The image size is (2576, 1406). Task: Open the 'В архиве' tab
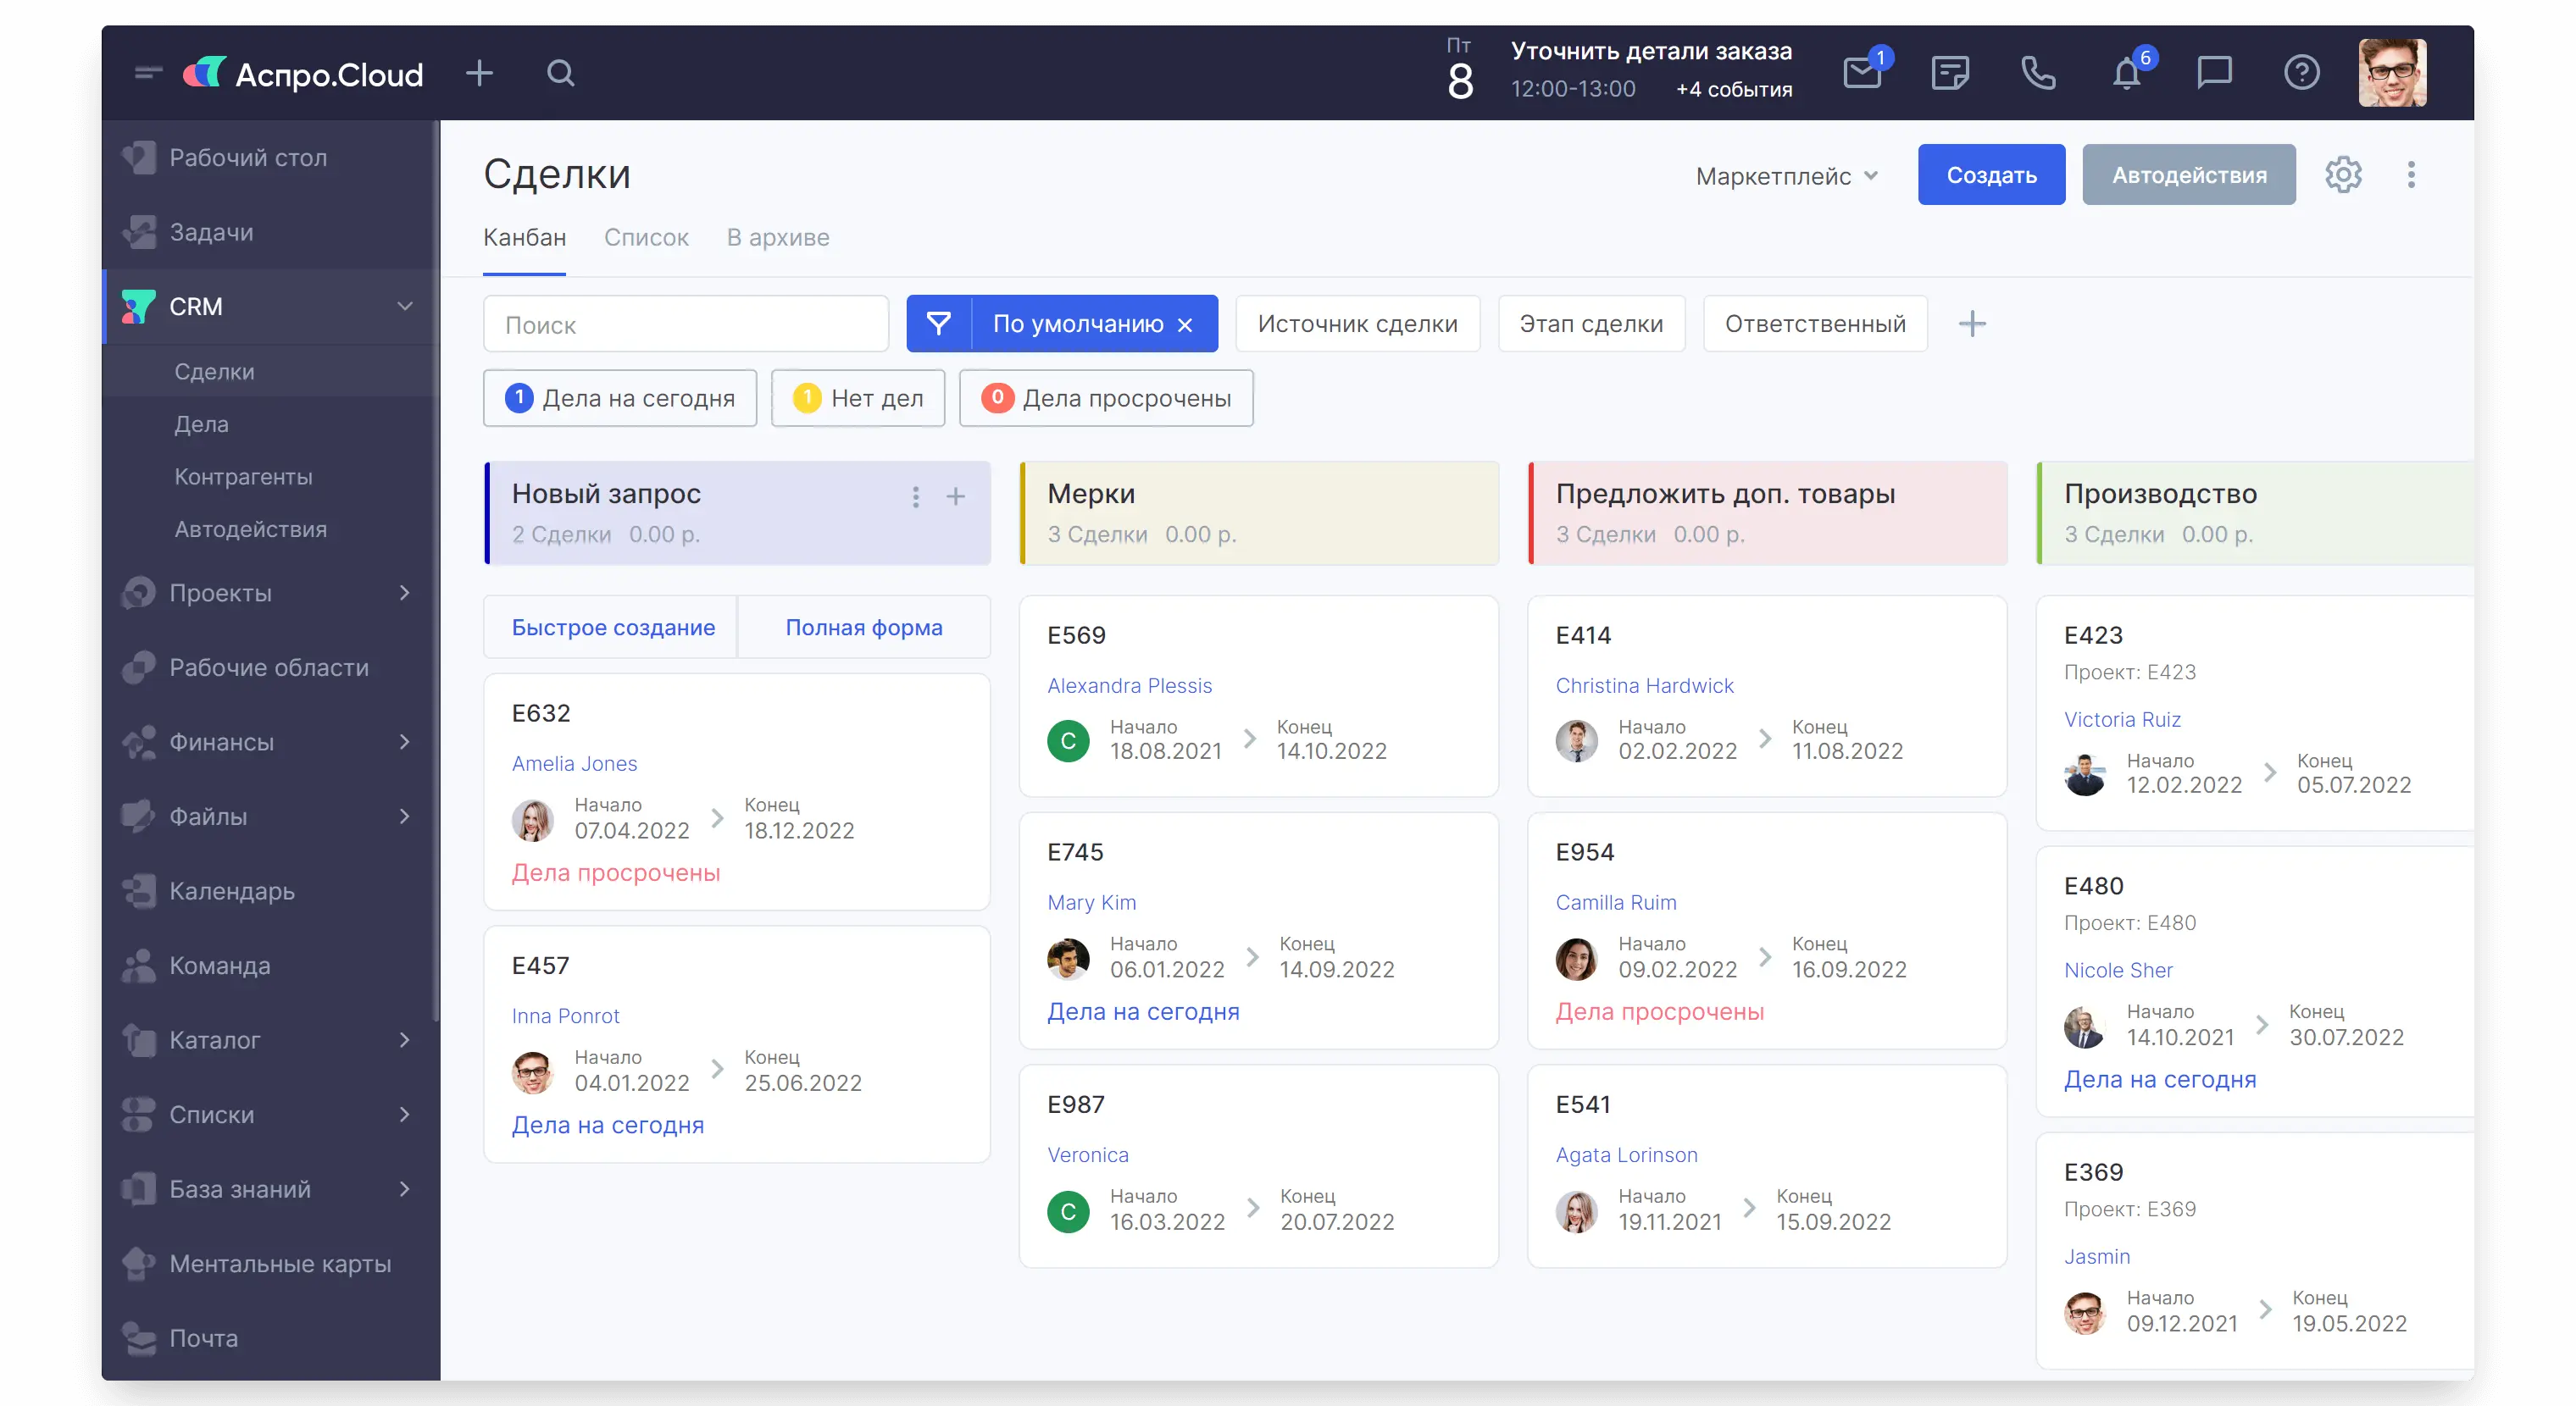pos(778,238)
